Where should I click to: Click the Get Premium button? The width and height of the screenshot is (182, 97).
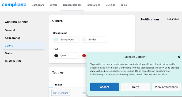click(x=60, y=93)
